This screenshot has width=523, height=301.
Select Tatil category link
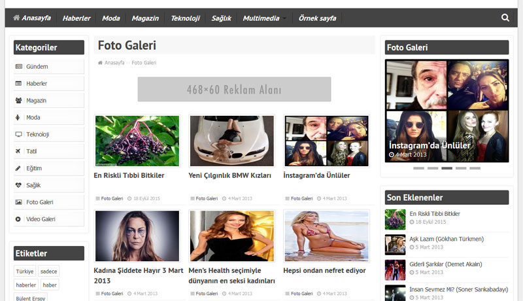click(x=31, y=151)
